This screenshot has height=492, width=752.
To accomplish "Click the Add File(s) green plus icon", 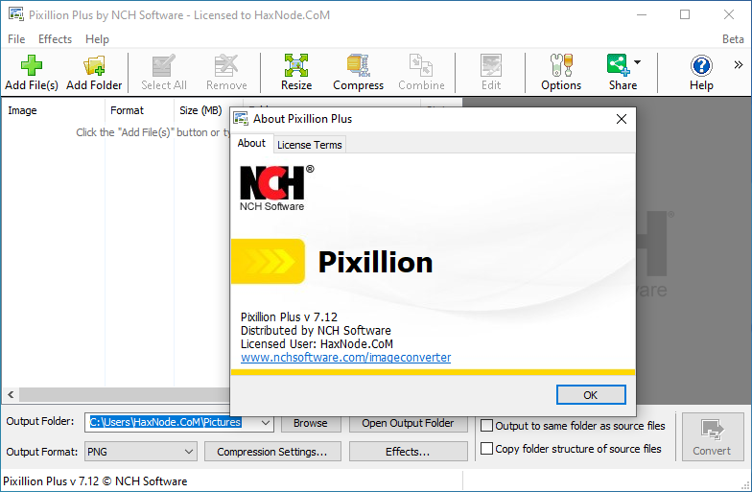I will point(31,65).
